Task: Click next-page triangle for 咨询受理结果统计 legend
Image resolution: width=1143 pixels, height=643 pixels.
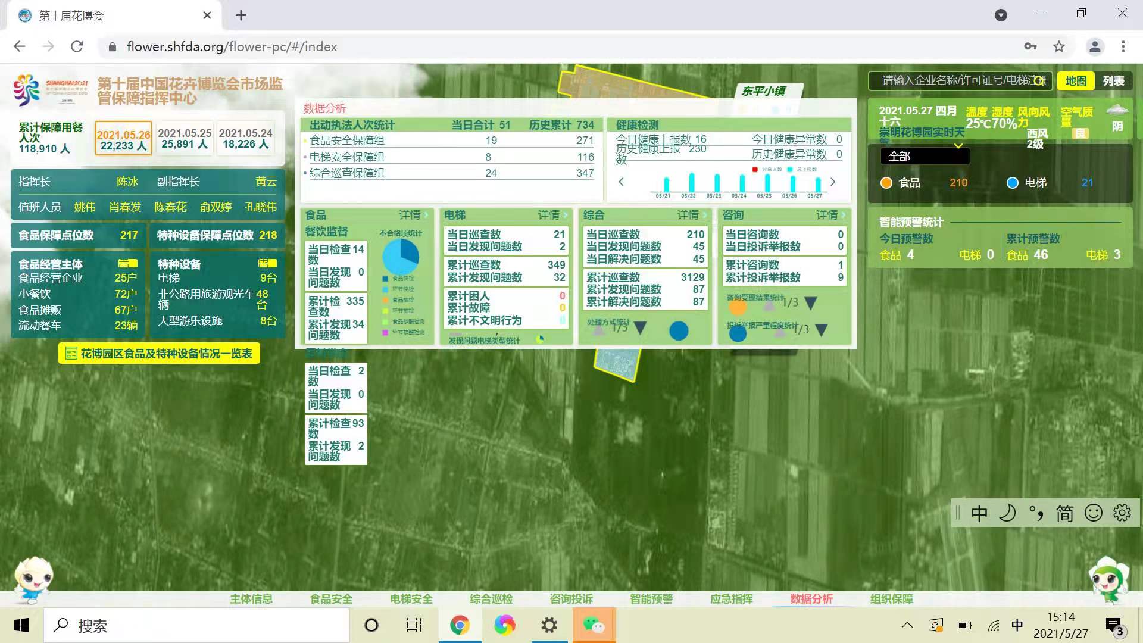Action: click(x=810, y=303)
